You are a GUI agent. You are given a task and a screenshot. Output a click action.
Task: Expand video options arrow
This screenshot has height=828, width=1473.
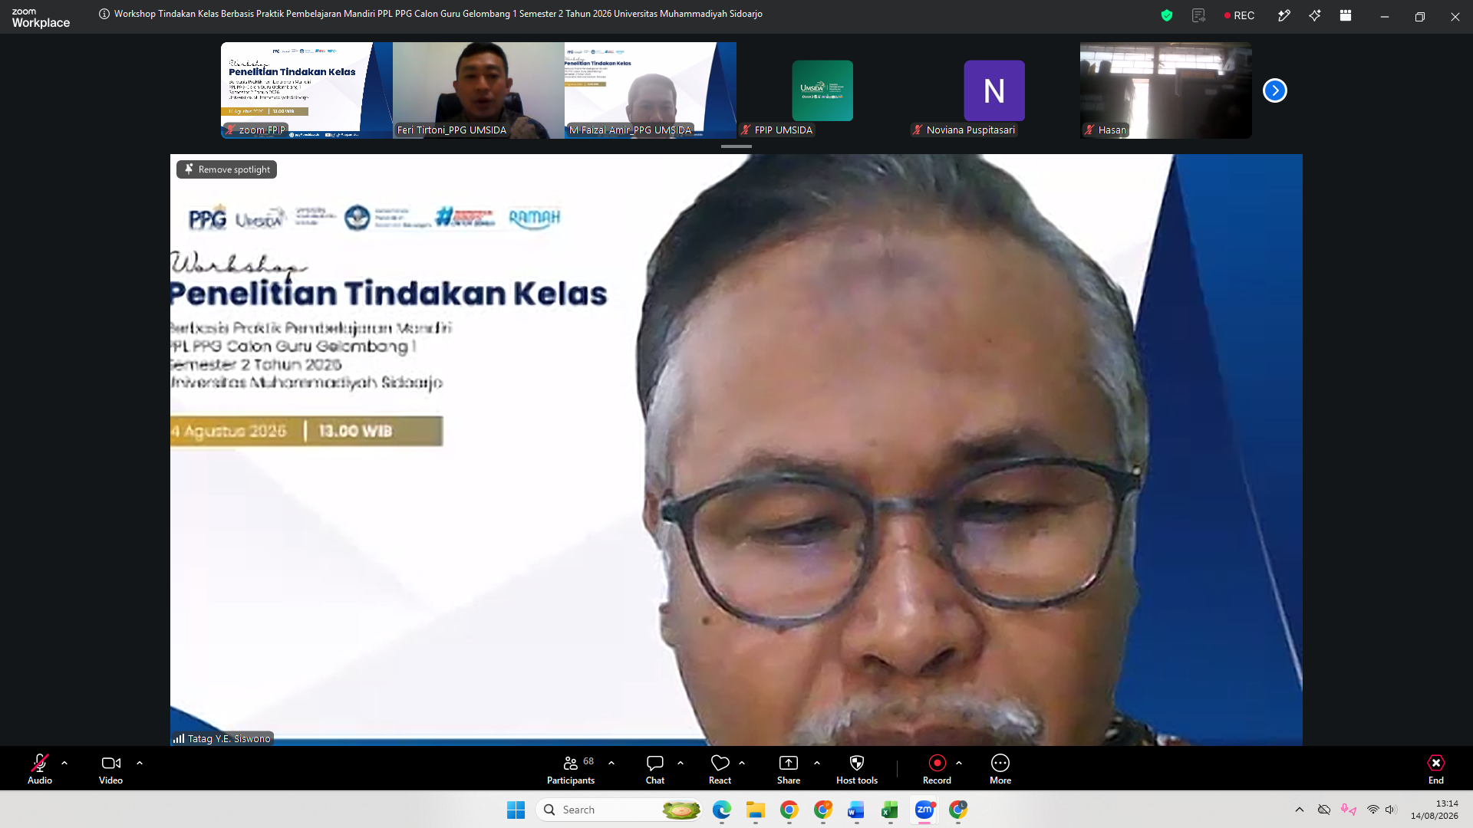pos(140,764)
